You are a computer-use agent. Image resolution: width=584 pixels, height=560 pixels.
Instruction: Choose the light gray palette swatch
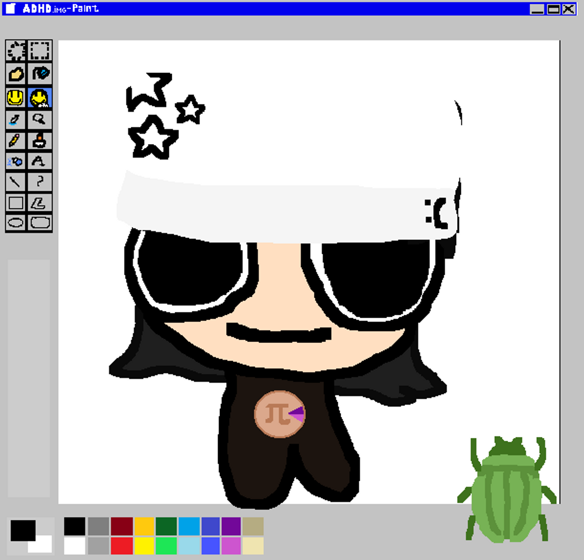(x=98, y=546)
